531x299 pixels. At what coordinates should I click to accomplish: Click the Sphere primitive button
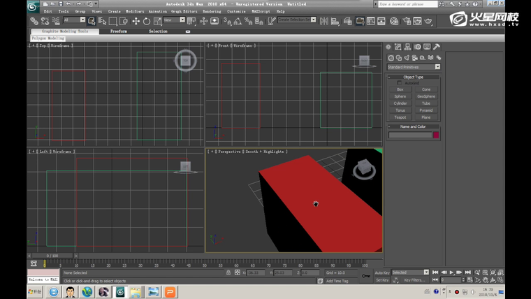point(400,96)
